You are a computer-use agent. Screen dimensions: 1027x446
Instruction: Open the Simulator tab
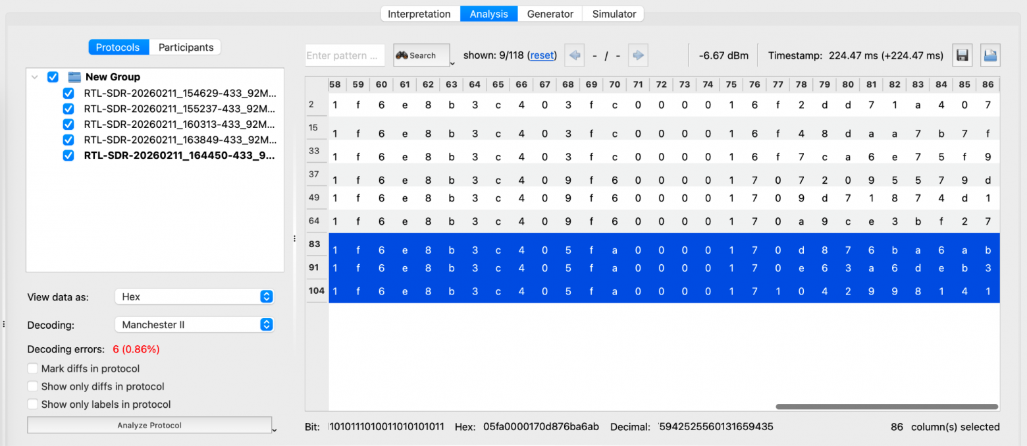point(614,14)
